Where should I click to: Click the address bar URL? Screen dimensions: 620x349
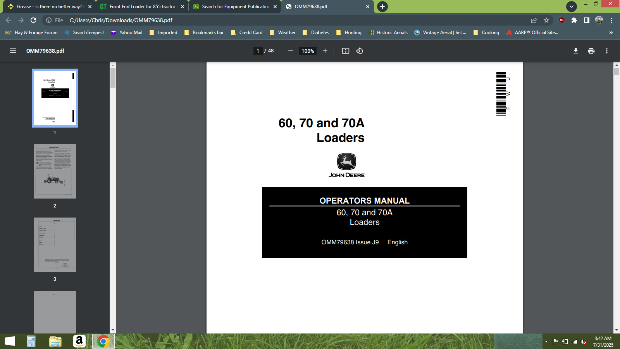point(121,20)
